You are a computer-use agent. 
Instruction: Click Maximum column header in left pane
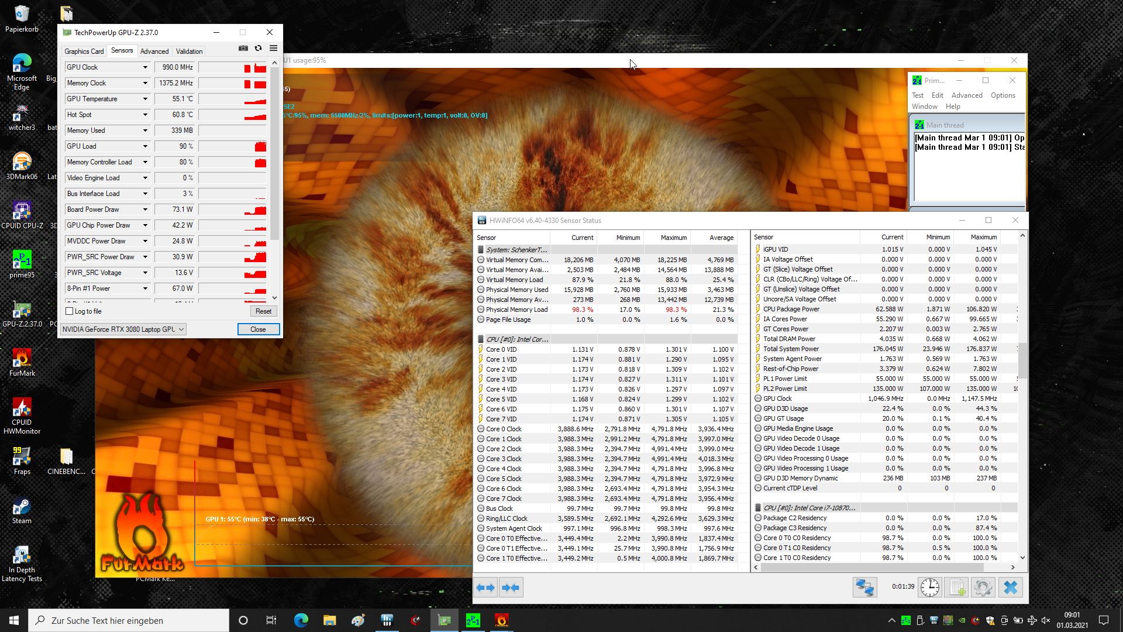click(667, 238)
